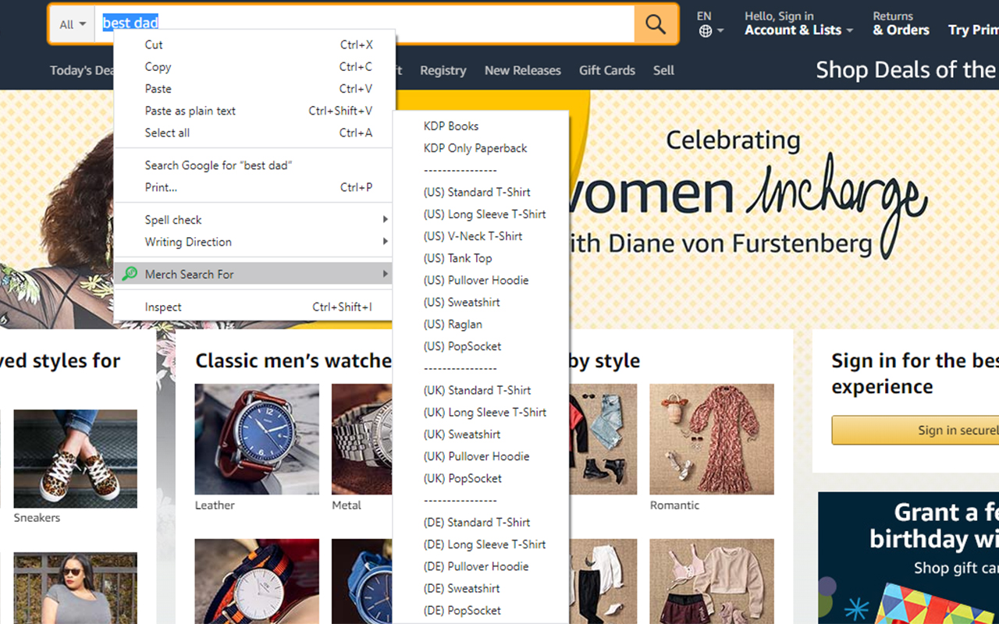Click the striped-strap watch thumbnail
The width and height of the screenshot is (999, 624).
tap(257, 581)
